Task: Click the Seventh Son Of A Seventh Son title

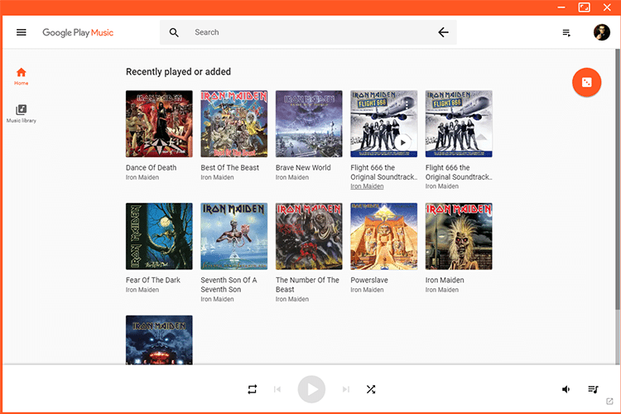Action: [x=229, y=285]
